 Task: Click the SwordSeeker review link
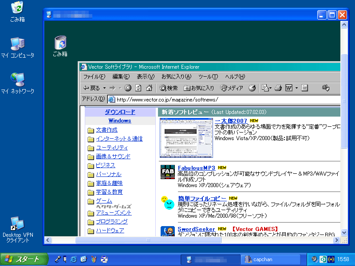(196, 229)
